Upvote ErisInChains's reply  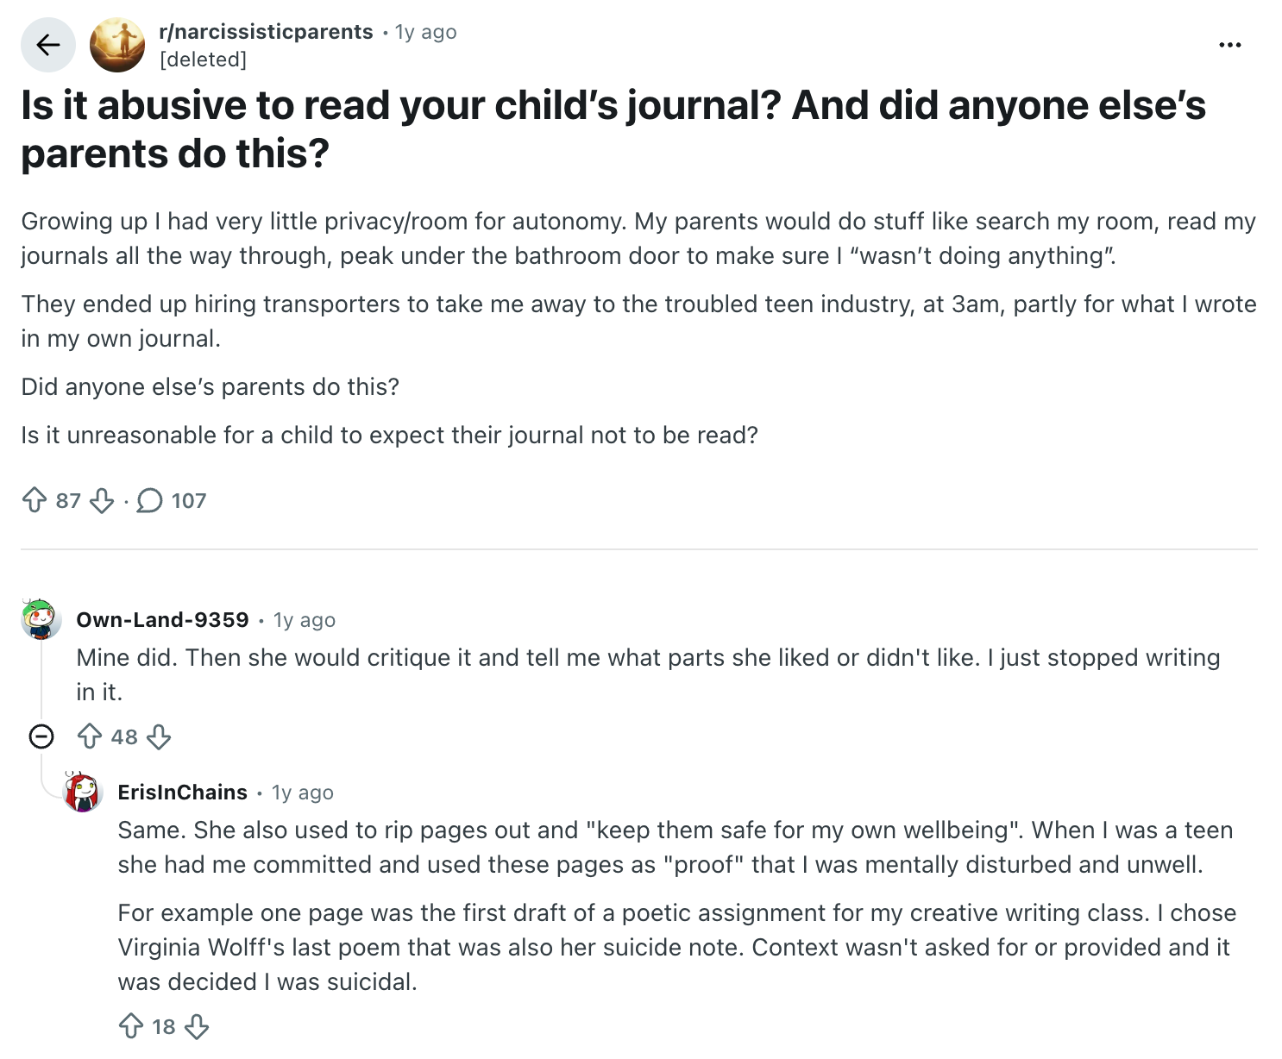pyautogui.click(x=131, y=1026)
